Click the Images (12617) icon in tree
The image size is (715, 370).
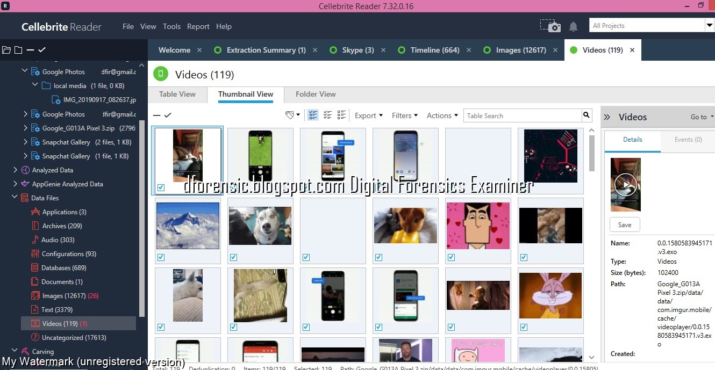pos(35,296)
